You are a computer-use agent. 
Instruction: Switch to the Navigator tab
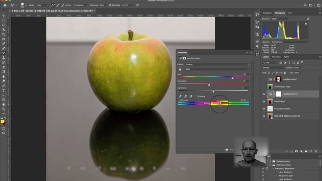pos(267,13)
